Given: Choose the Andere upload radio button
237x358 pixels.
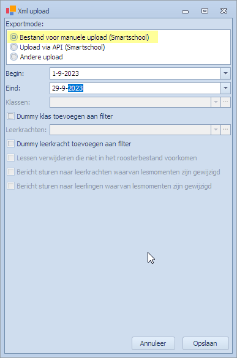Looking at the screenshot, I should point(13,57).
